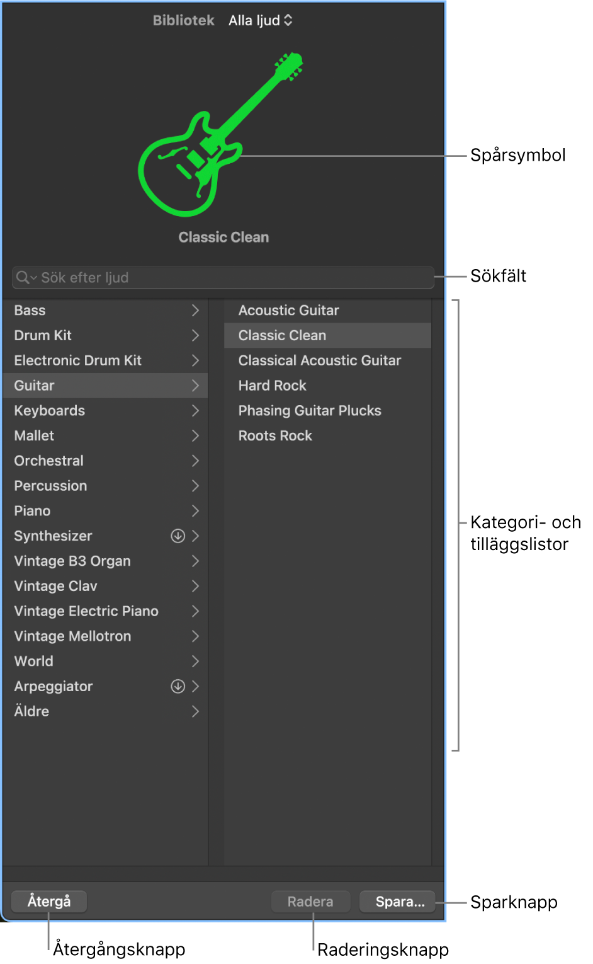Select the Keyboards category

(105, 411)
